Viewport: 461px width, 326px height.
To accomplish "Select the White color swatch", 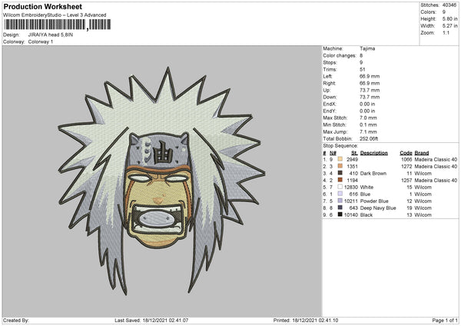I will click(x=340, y=187).
